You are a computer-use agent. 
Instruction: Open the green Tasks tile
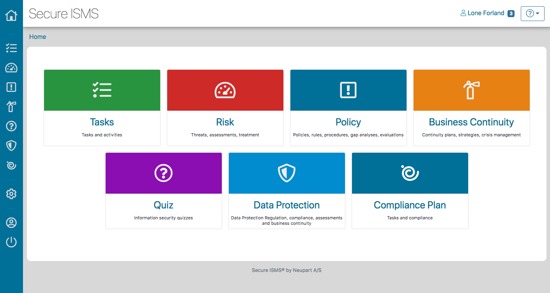[102, 108]
